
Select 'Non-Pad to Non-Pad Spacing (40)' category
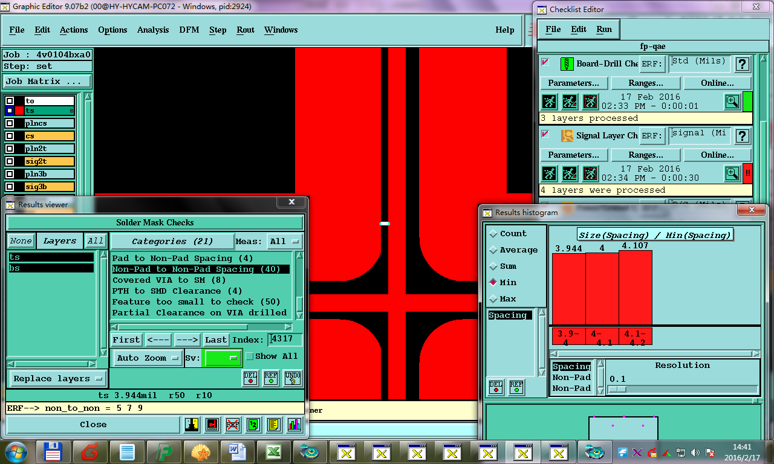(201, 269)
